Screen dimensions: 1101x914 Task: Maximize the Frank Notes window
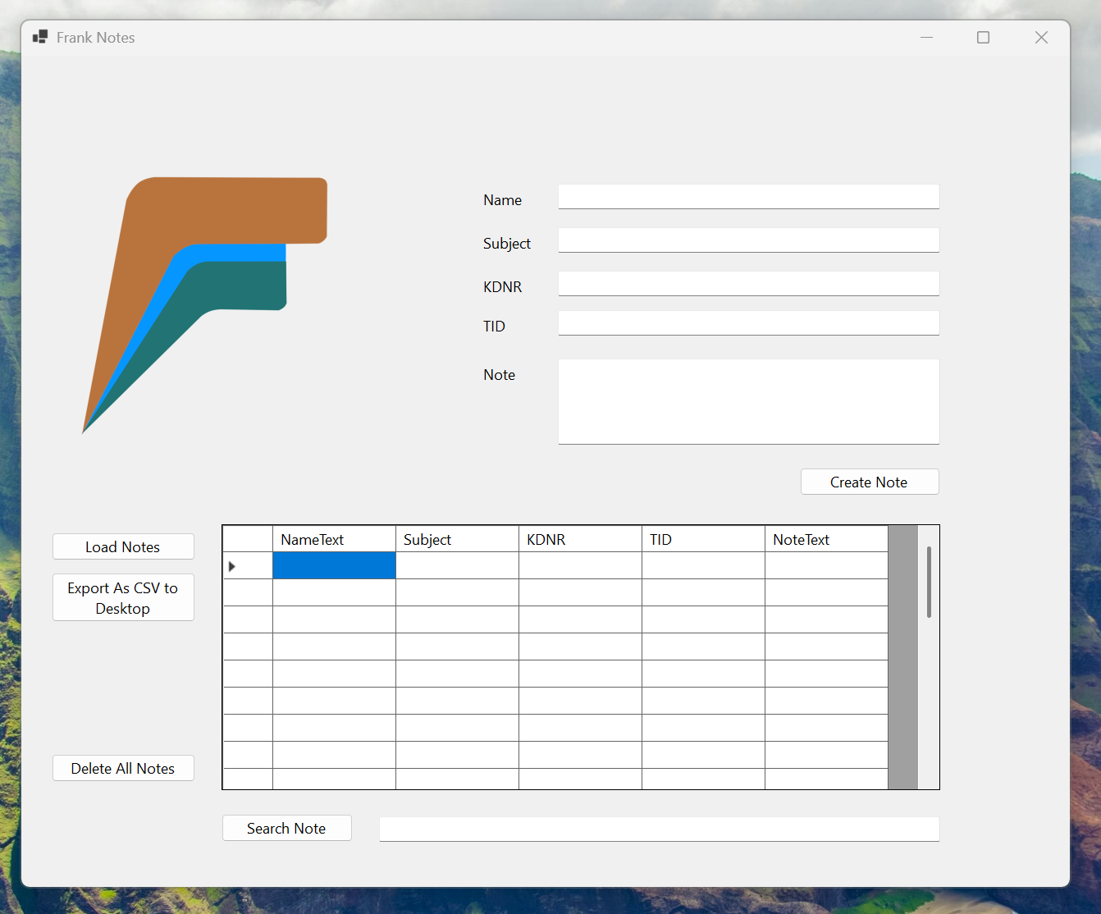(x=983, y=37)
